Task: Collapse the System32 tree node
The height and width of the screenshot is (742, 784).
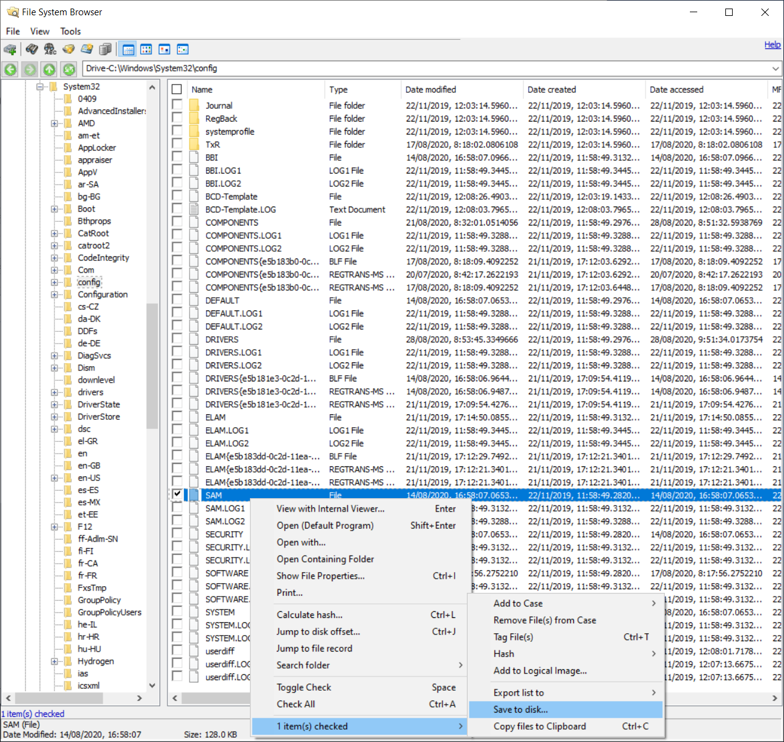Action: pyautogui.click(x=40, y=87)
